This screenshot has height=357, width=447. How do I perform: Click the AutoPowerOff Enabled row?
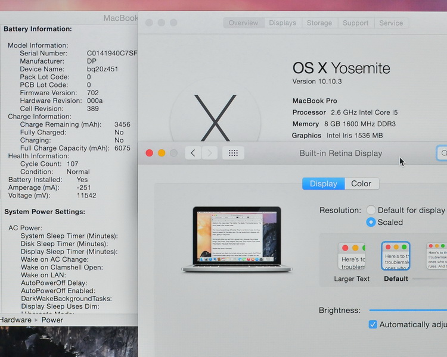tap(58, 291)
